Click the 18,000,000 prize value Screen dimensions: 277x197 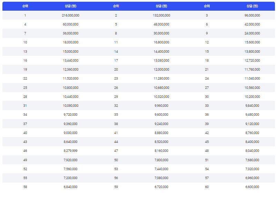pos(70,42)
